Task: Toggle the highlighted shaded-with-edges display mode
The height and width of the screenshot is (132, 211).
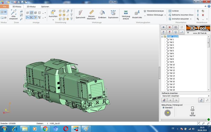Action: point(31,13)
